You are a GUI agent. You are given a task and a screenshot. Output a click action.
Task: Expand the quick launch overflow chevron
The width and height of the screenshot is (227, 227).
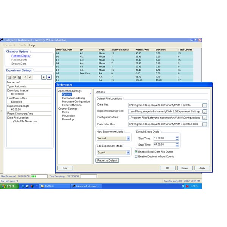point(37,185)
